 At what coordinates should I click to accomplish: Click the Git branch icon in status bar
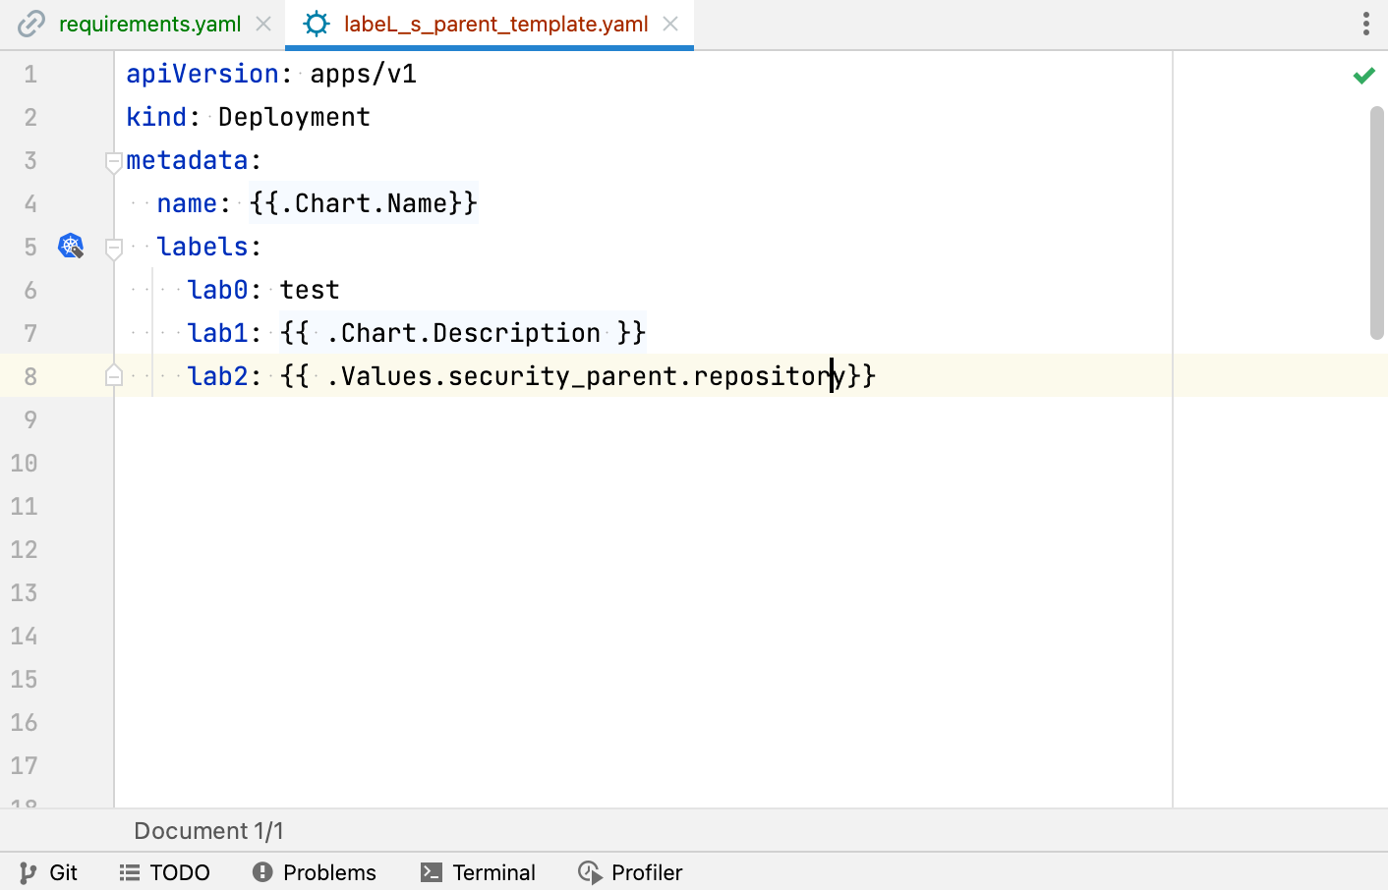pos(28,872)
